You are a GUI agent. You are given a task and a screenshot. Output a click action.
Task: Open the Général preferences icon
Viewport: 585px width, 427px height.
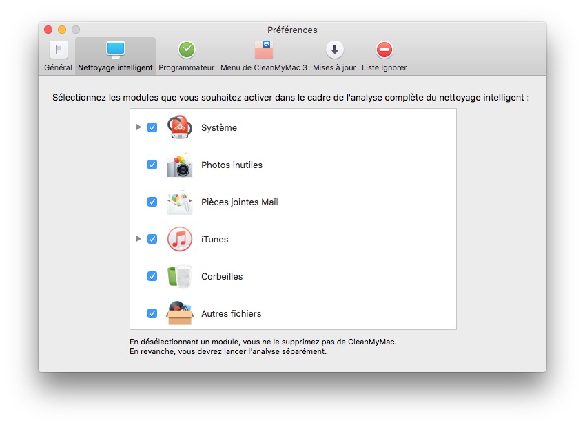point(59,50)
